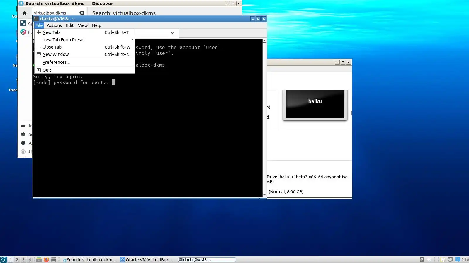Choose New Tab from the File menu

[x=84, y=32]
